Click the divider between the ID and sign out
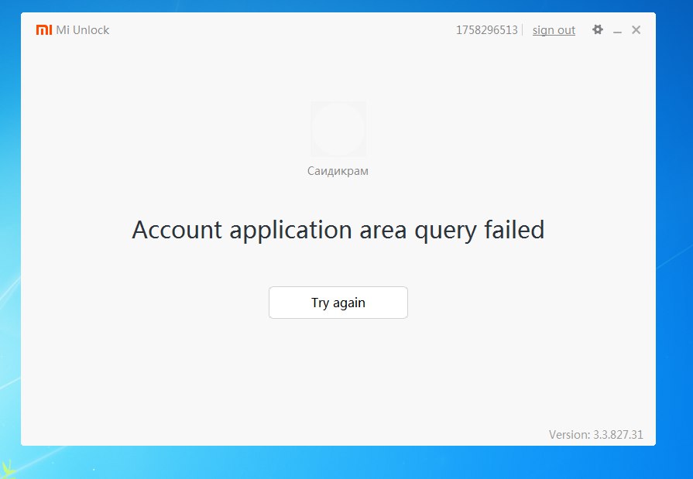 (523, 30)
